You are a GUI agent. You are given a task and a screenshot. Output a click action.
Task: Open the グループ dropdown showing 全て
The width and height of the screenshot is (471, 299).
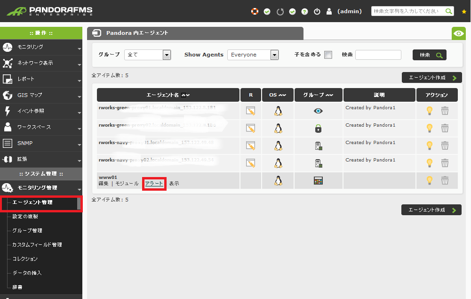147,55
